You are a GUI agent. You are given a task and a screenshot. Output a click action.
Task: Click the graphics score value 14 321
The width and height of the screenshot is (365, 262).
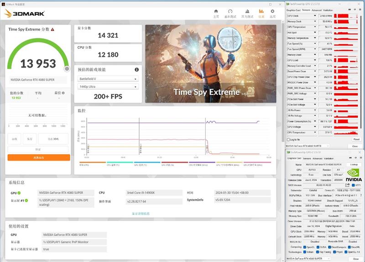(108, 36)
